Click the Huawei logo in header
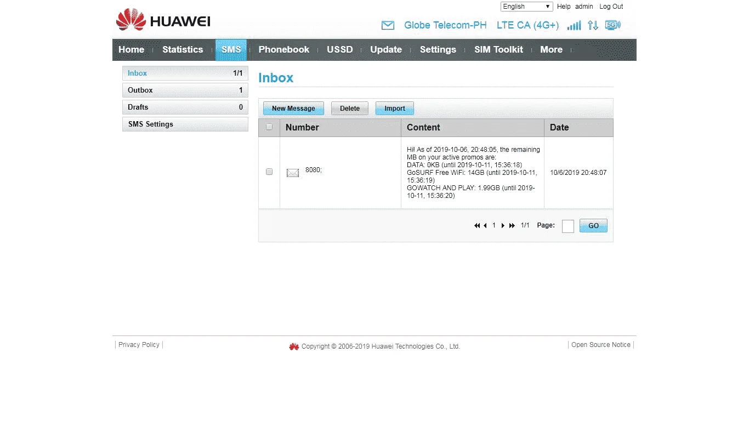Screen dimensions: 749x421 (x=163, y=20)
